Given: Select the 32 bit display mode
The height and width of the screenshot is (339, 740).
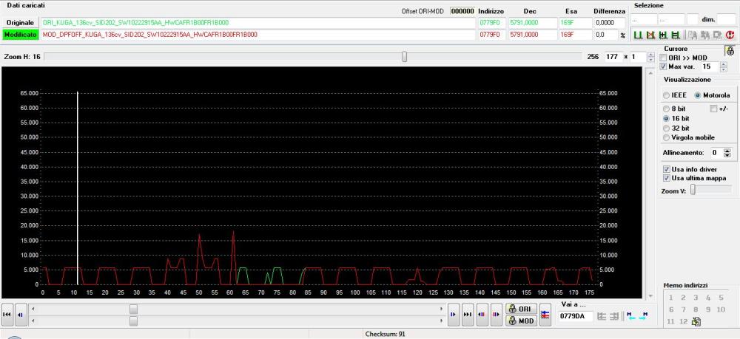Looking at the screenshot, I should pyautogui.click(x=667, y=128).
